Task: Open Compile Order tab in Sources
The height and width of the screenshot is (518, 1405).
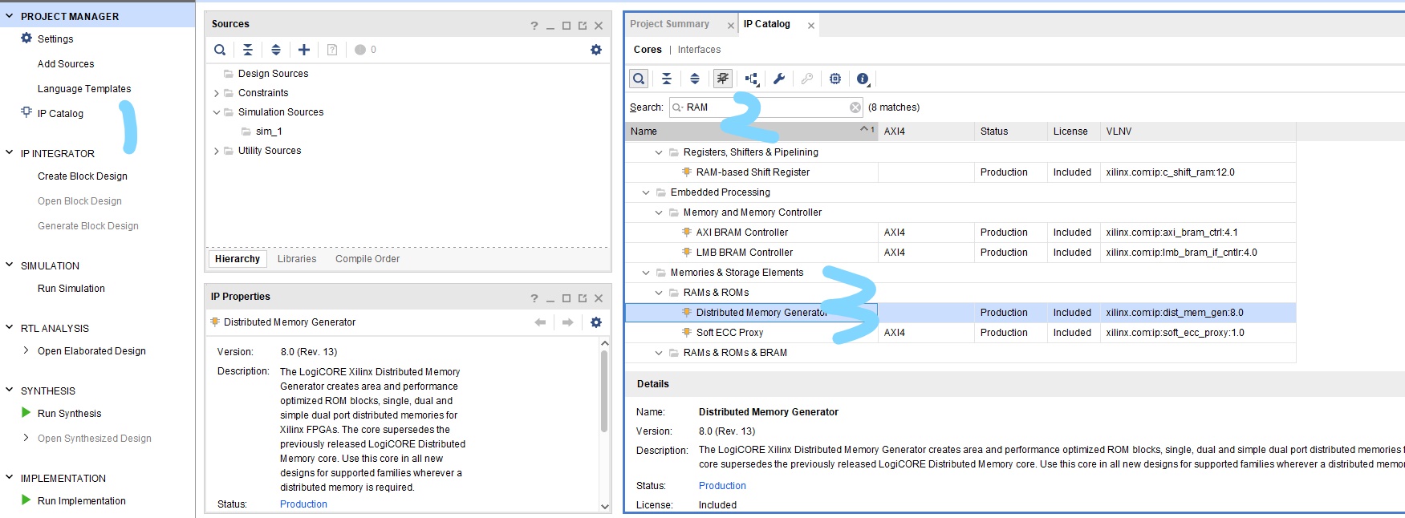Action: (367, 259)
